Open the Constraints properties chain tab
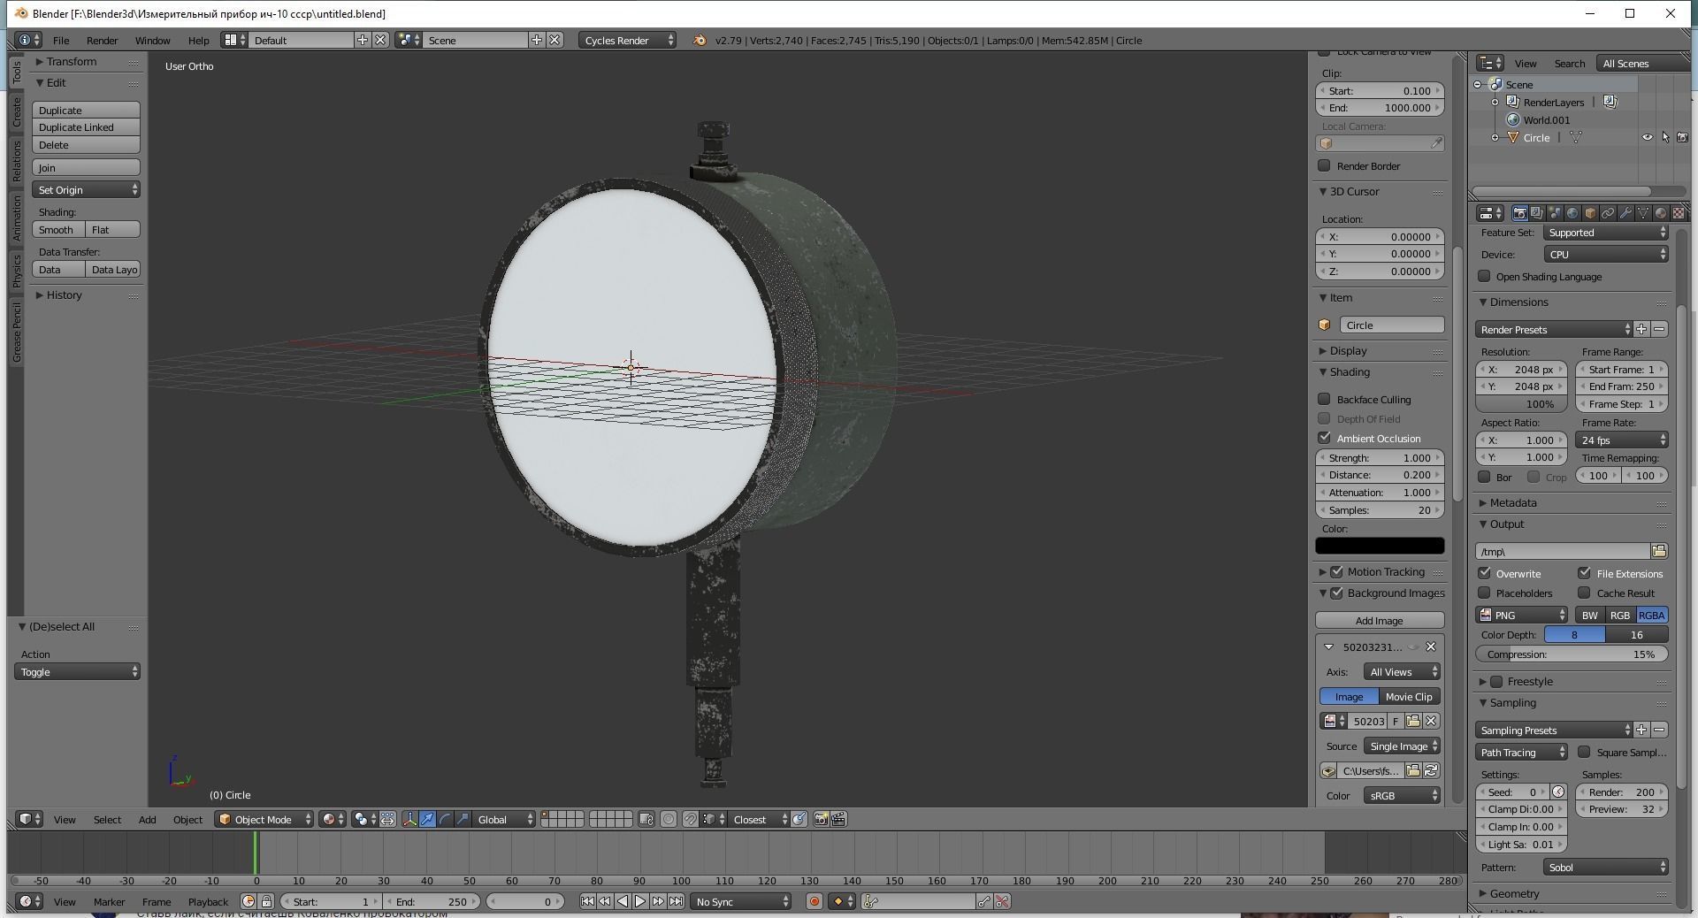 click(x=1608, y=213)
